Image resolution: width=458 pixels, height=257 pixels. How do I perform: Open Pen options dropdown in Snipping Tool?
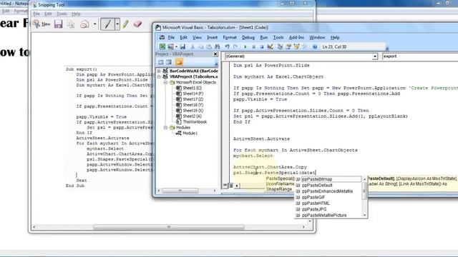click(117, 24)
